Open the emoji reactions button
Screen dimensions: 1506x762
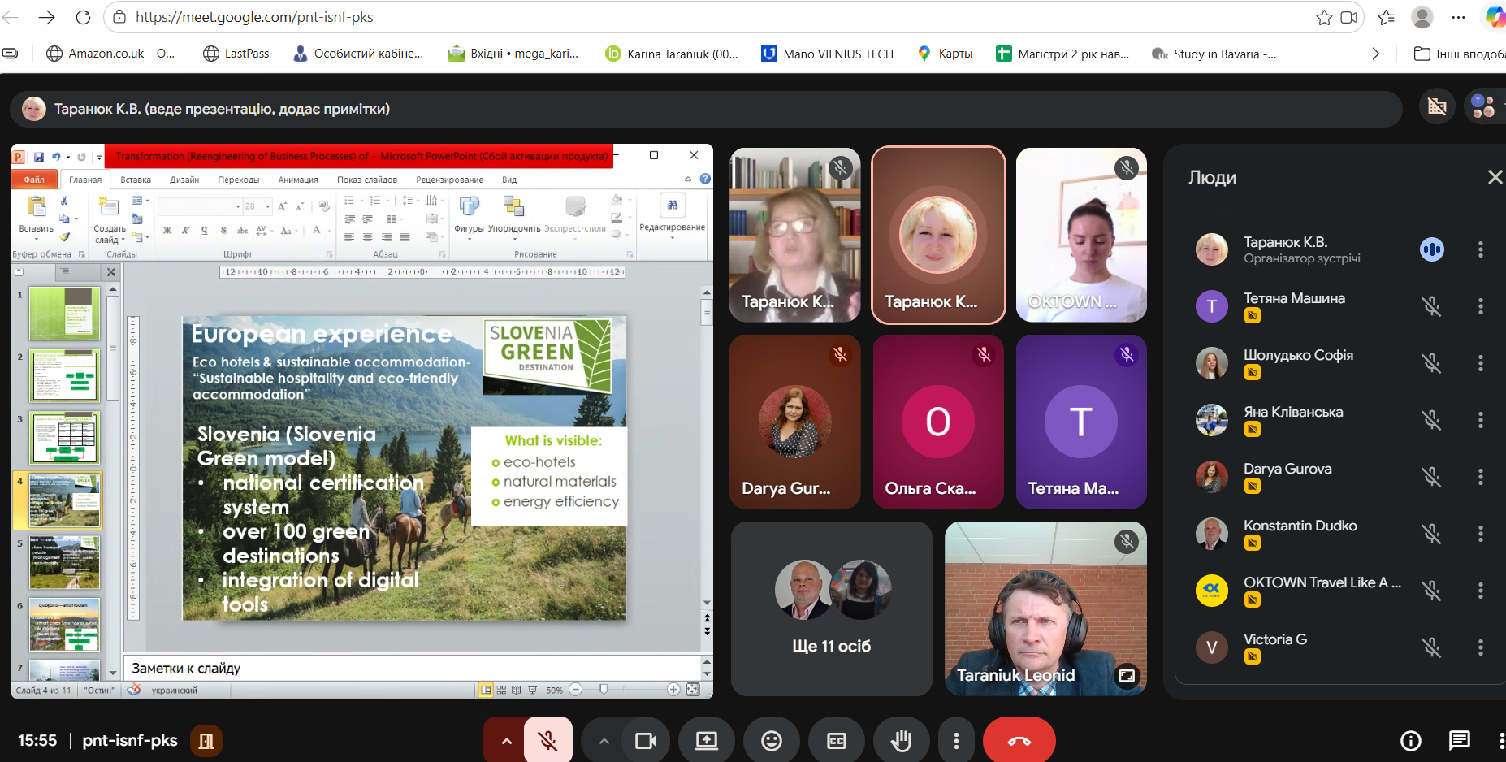pos(771,741)
